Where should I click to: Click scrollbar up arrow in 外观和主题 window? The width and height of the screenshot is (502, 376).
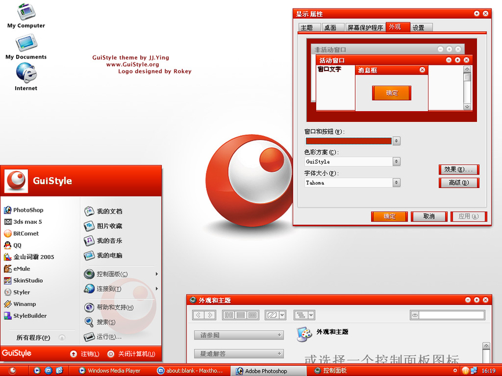tap(486, 346)
